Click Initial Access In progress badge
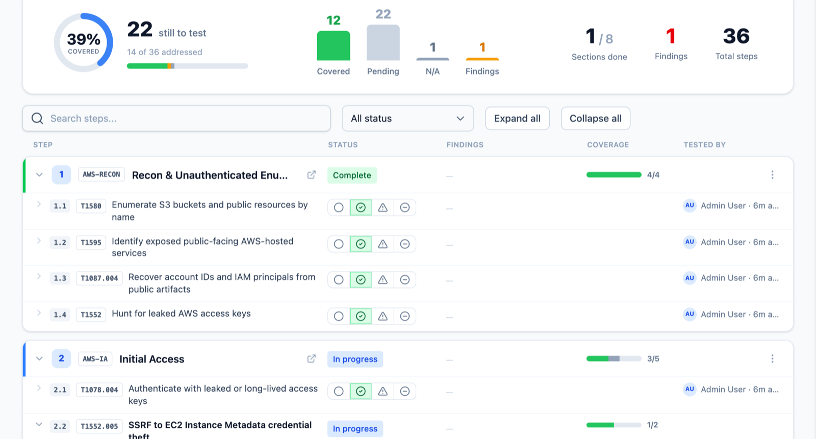Image resolution: width=816 pixels, height=439 pixels. click(x=355, y=359)
